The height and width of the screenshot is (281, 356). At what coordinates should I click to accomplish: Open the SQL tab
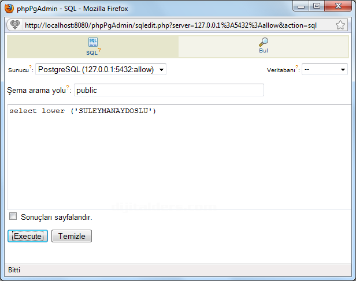point(92,47)
